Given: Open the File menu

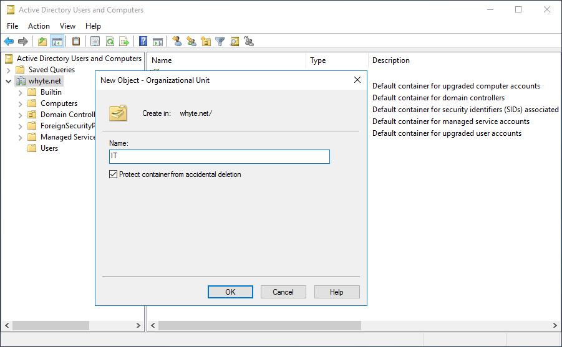Looking at the screenshot, I should tap(12, 26).
